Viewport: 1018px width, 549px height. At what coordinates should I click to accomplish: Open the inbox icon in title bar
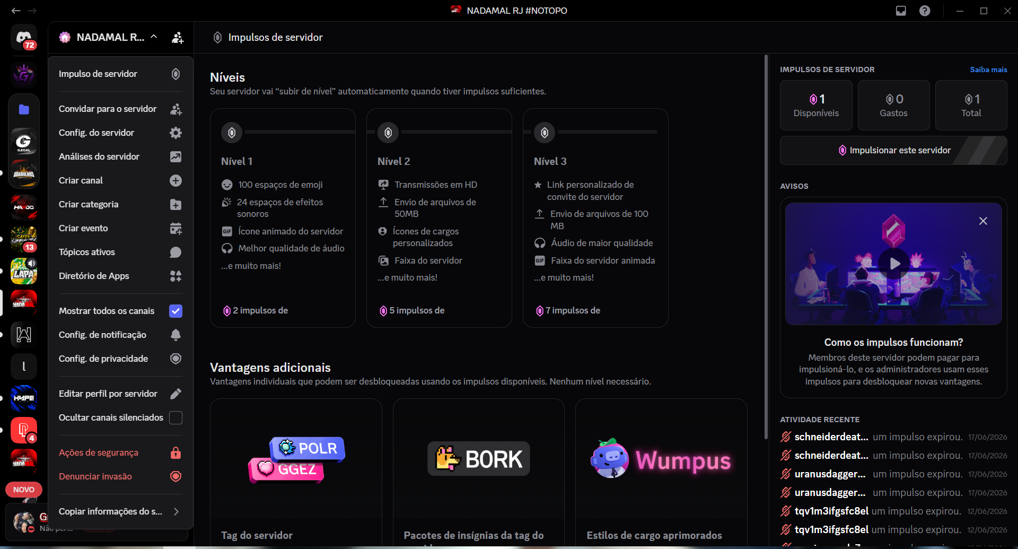901,11
